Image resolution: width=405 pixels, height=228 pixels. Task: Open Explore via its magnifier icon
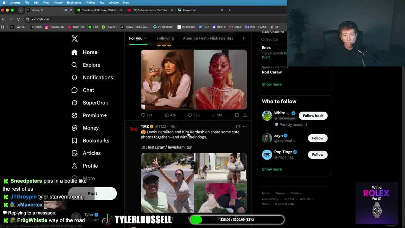point(74,65)
